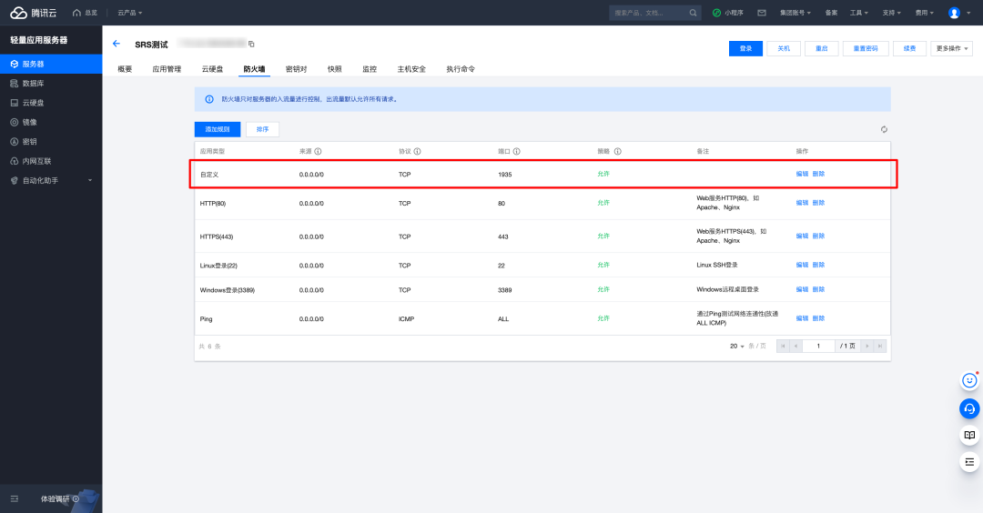Viewport: 983px width, 513px height.
Task: Go to the first page of rules
Action: (783, 346)
